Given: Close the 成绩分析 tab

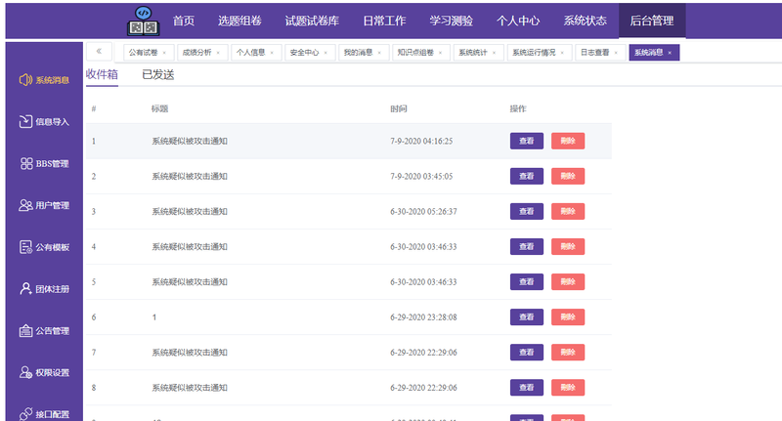Looking at the screenshot, I should [x=218, y=53].
